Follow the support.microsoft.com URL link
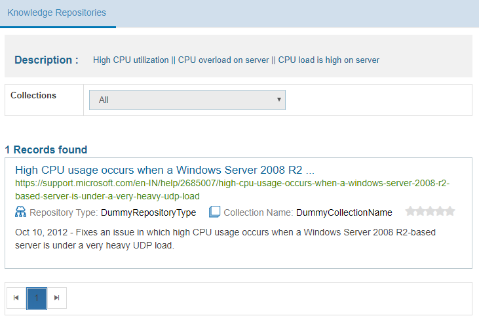479x318 pixels. coord(233,189)
